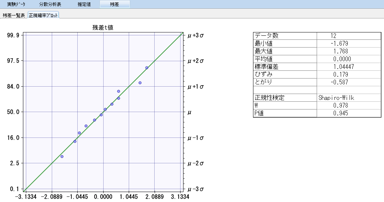Click the μ-3σ right axis label
The height and width of the screenshot is (202, 384).
(x=196, y=189)
